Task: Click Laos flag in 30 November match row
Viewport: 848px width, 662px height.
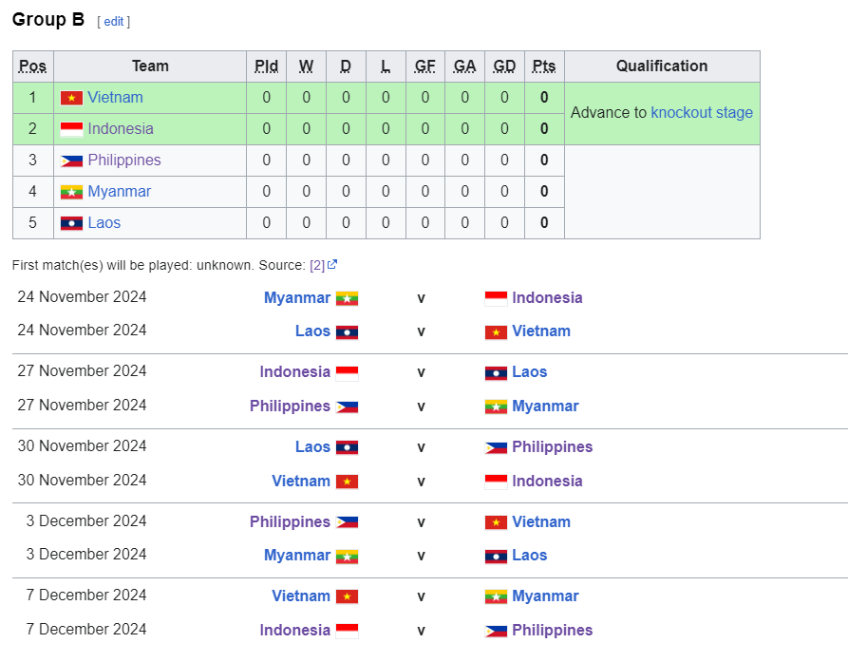Action: pyautogui.click(x=347, y=447)
